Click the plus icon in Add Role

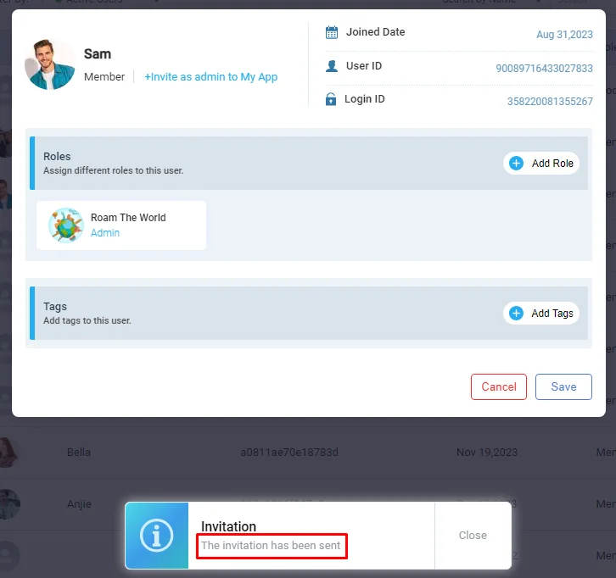(x=516, y=164)
